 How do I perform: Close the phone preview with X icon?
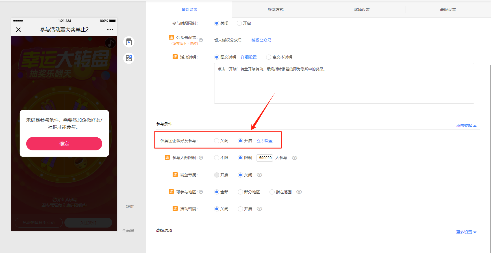(x=18, y=30)
